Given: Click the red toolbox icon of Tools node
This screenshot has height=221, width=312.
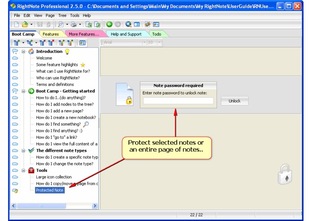Looking at the screenshot, I should point(31,170).
